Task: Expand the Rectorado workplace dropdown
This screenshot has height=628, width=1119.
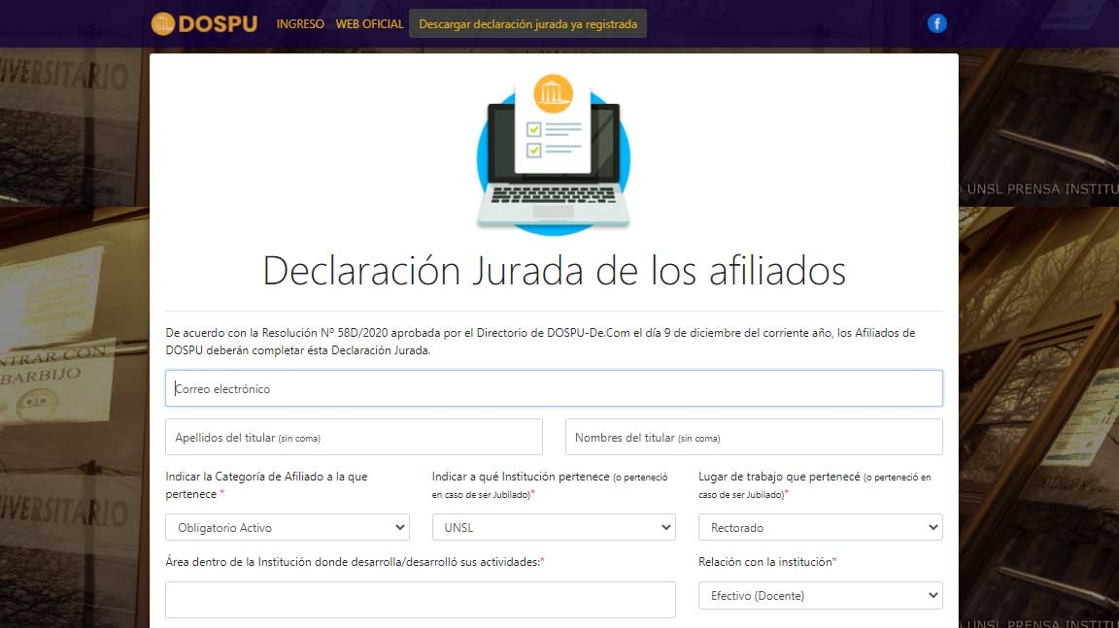Action: (x=820, y=527)
